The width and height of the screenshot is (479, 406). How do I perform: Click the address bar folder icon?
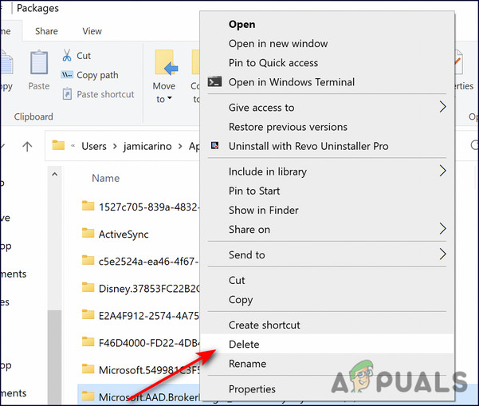[x=58, y=145]
